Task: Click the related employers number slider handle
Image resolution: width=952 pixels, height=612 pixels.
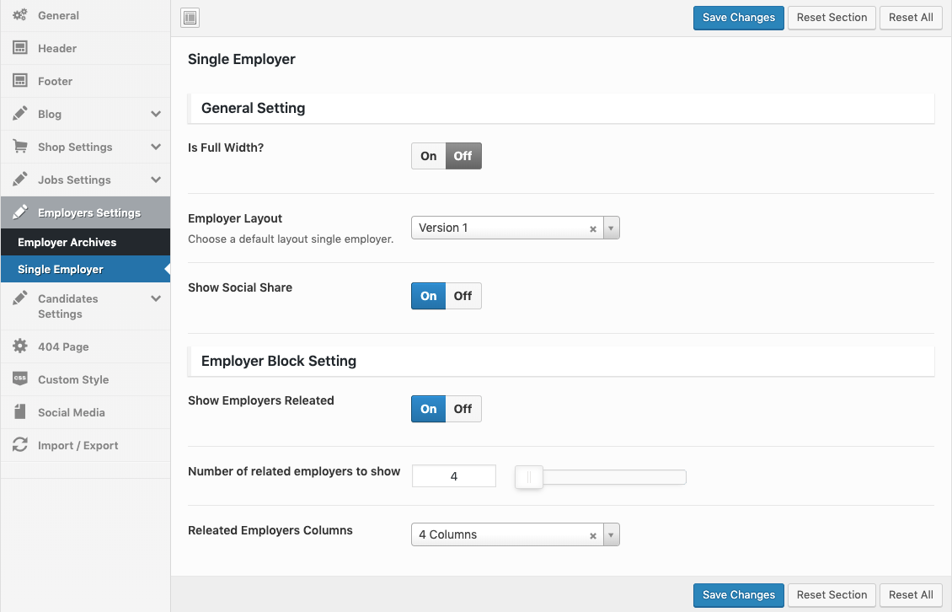Action: 529,477
